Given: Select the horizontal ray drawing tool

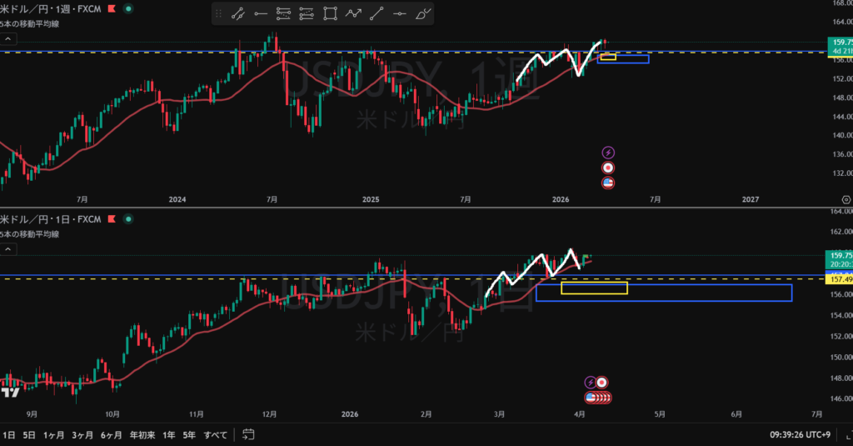Looking at the screenshot, I should click(x=261, y=13).
